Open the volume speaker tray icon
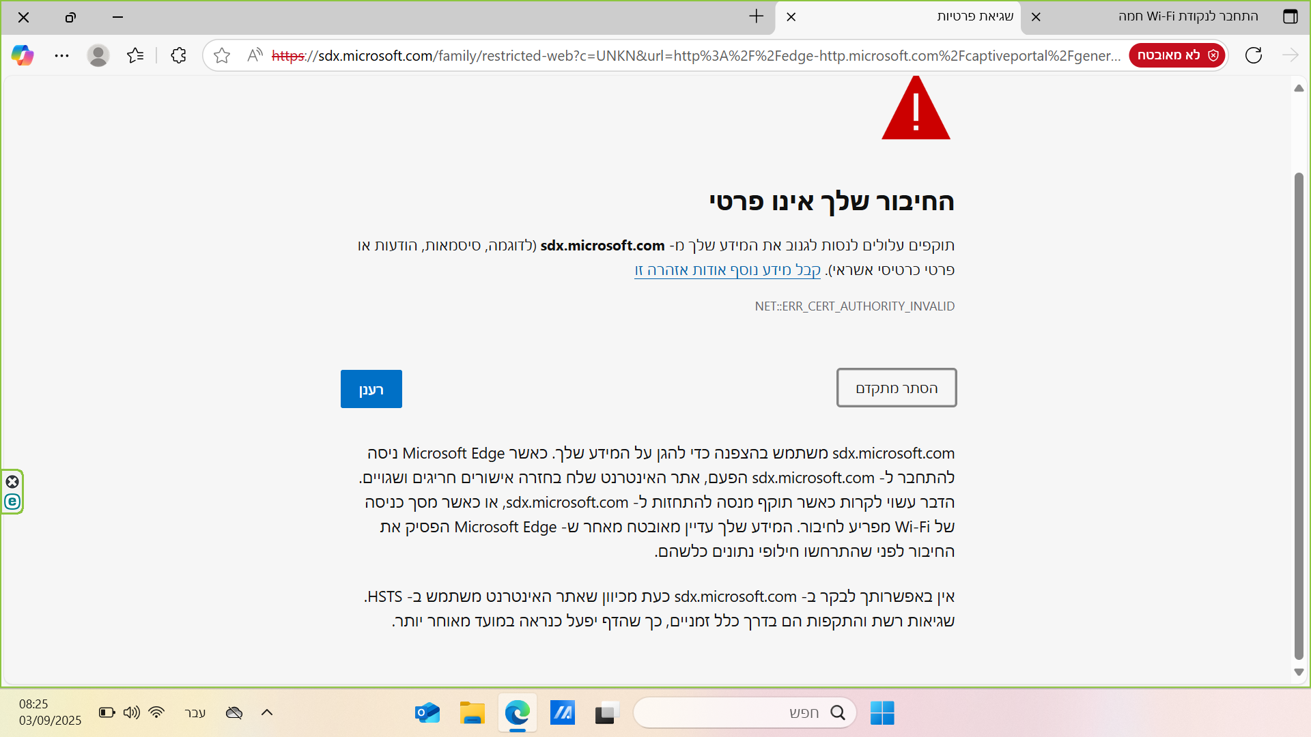The image size is (1311, 737). [132, 712]
